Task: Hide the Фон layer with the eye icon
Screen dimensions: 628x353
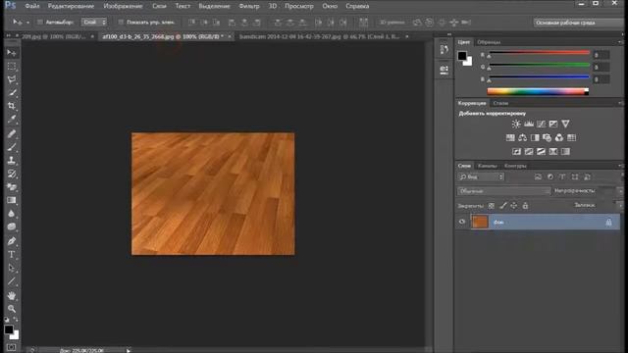Action: click(462, 222)
